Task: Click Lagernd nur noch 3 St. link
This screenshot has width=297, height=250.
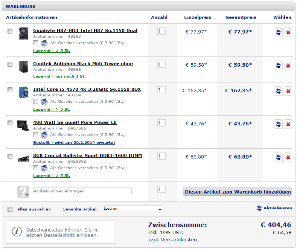Action: tap(59, 76)
